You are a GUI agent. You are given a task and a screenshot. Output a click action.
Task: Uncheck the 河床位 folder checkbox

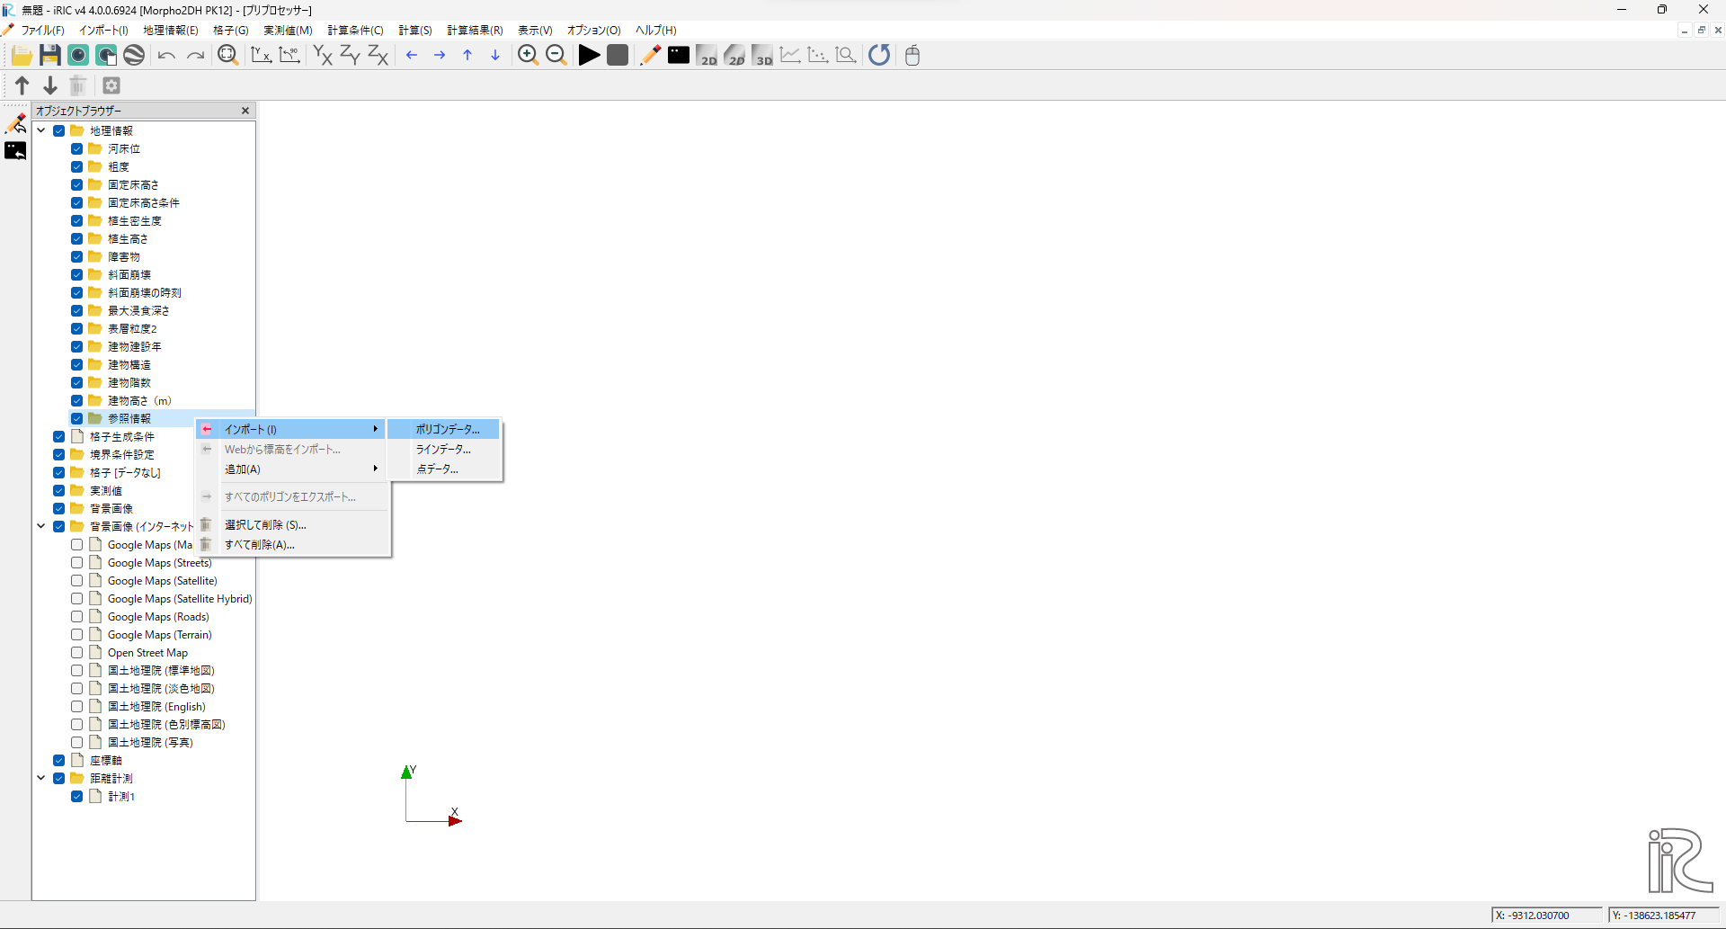click(x=77, y=149)
